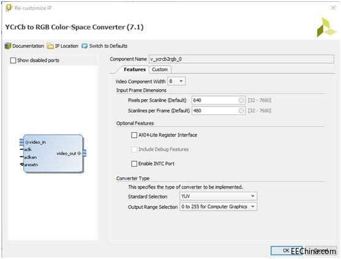This screenshot has width=341, height=259.
Task: Click the IP Location folder icon
Action: click(x=50, y=46)
